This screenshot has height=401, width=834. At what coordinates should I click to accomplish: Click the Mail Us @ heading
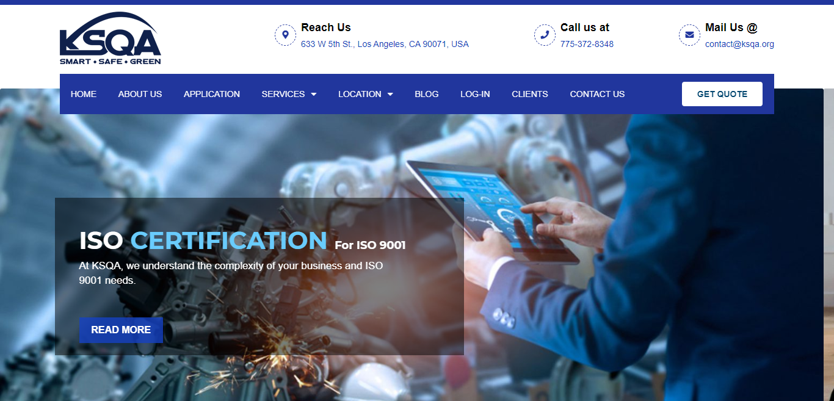point(731,27)
